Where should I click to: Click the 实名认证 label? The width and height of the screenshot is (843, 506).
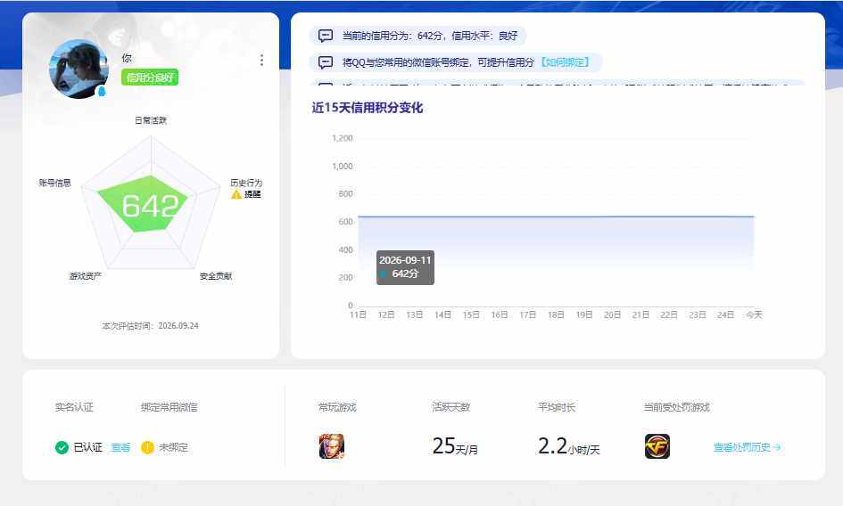(74, 407)
